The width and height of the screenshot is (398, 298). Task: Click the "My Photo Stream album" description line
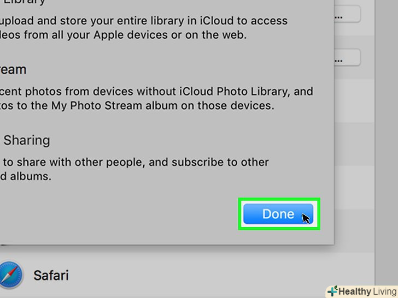[137, 105]
